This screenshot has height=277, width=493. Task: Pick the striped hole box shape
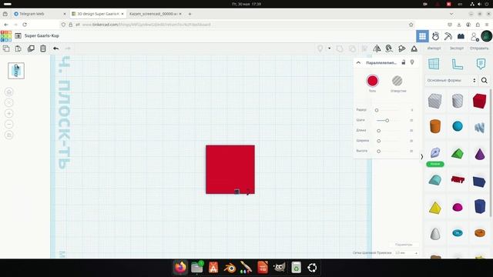click(x=434, y=101)
